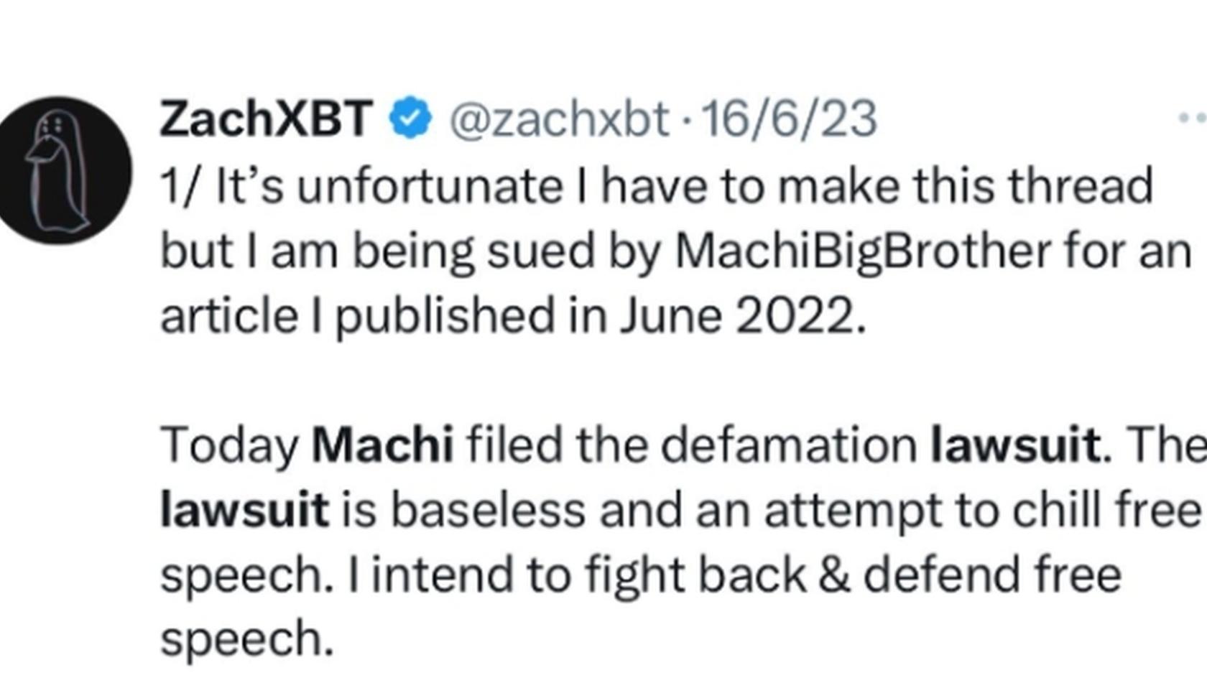Click the bold word Machi
Image resolution: width=1207 pixels, height=678 pixels.
pos(382,445)
